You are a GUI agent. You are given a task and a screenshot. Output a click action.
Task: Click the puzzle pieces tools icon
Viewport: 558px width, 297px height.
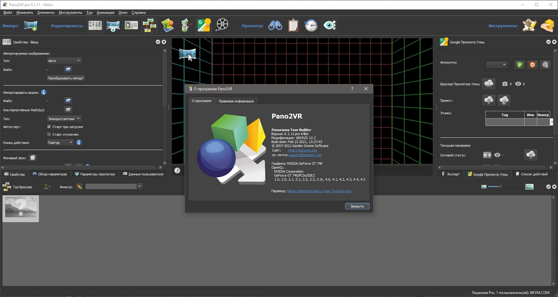tap(529, 25)
